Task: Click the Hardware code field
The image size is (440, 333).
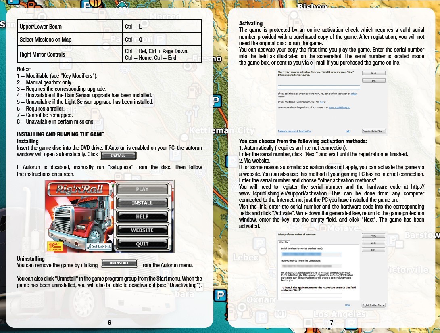Action: click(x=311, y=266)
